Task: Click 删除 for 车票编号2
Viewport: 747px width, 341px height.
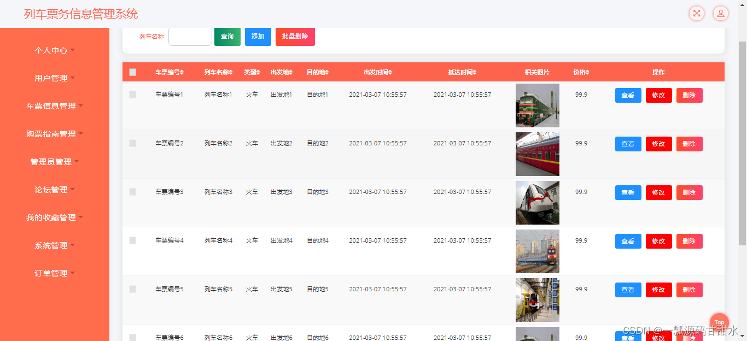Action: pos(690,144)
